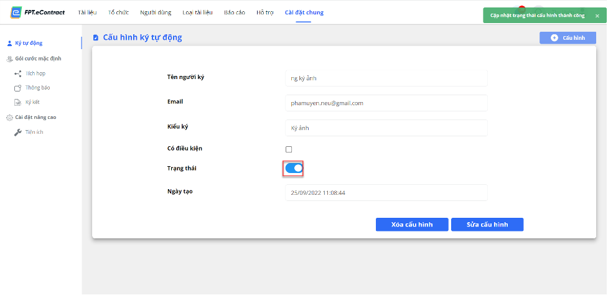Image resolution: width=608 pixels, height=295 pixels.
Task: Select the Ký tự động user icon
Action: [10, 44]
